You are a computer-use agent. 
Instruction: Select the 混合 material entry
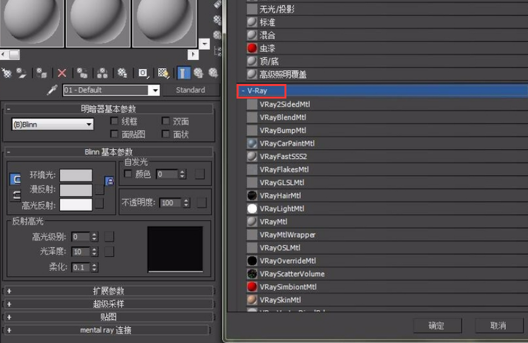[x=261, y=35]
